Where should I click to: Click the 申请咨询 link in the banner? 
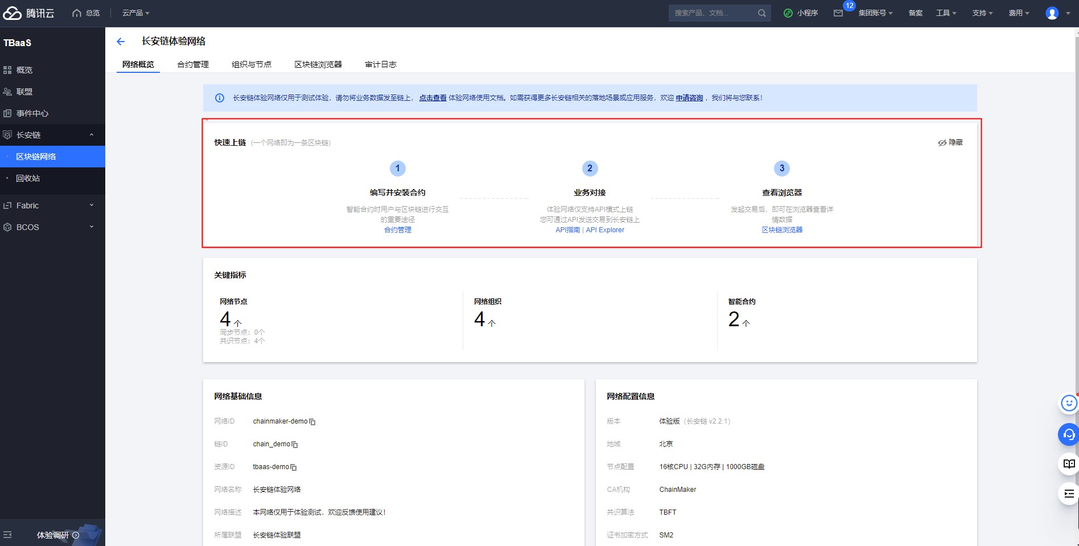(x=689, y=98)
